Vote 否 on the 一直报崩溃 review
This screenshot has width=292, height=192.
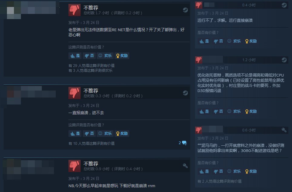point(89,134)
